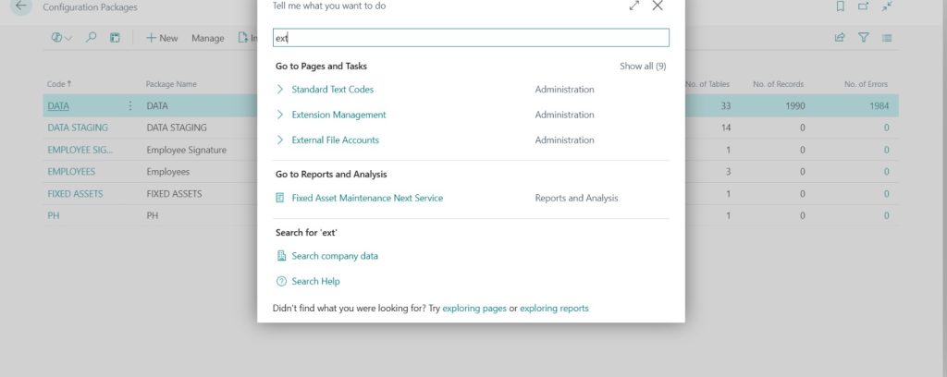Viewport: 947px width, 377px height.
Task: Expand chevron next to Standard Text Codes
Action: (x=279, y=90)
